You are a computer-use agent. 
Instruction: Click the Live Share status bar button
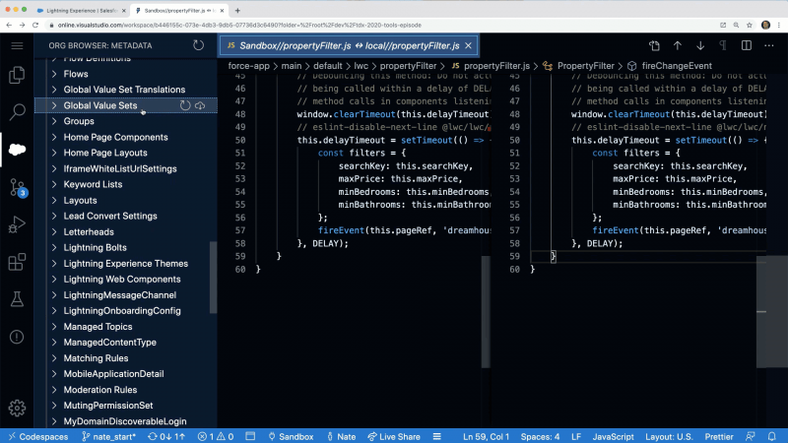pos(394,436)
